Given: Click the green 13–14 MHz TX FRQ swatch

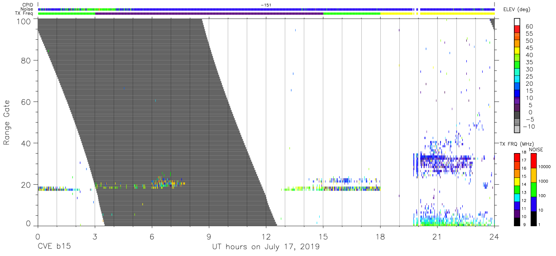Looking at the screenshot, I should [x=517, y=190].
